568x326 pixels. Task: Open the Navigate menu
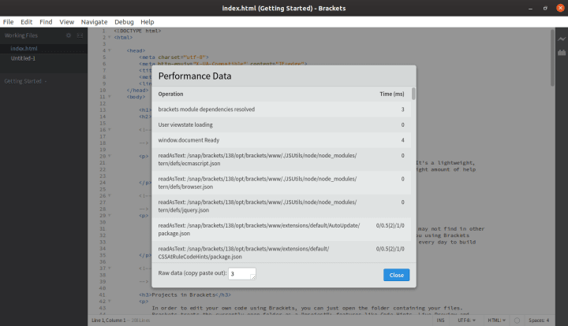point(94,22)
